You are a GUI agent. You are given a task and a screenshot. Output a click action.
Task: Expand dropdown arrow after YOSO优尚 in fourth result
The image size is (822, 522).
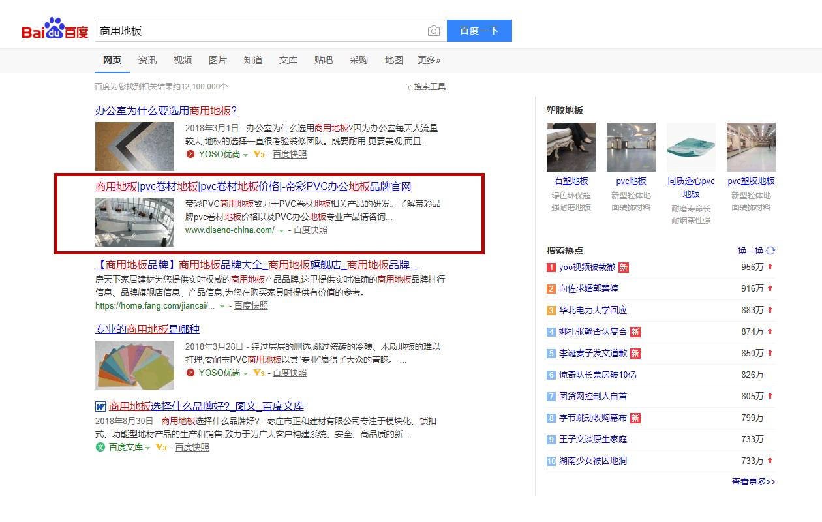(246, 374)
